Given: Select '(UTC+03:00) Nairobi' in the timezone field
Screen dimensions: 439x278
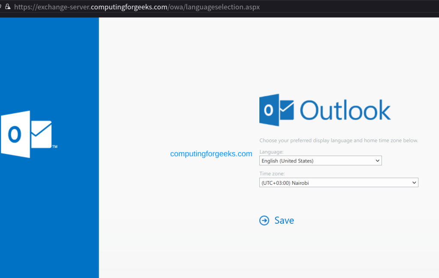Looking at the screenshot, I should tap(300, 182).
